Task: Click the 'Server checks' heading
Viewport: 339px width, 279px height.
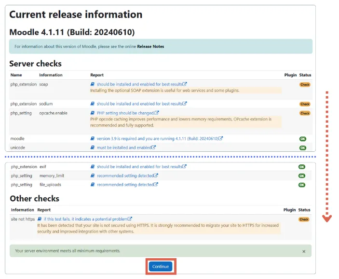Action: (x=36, y=64)
